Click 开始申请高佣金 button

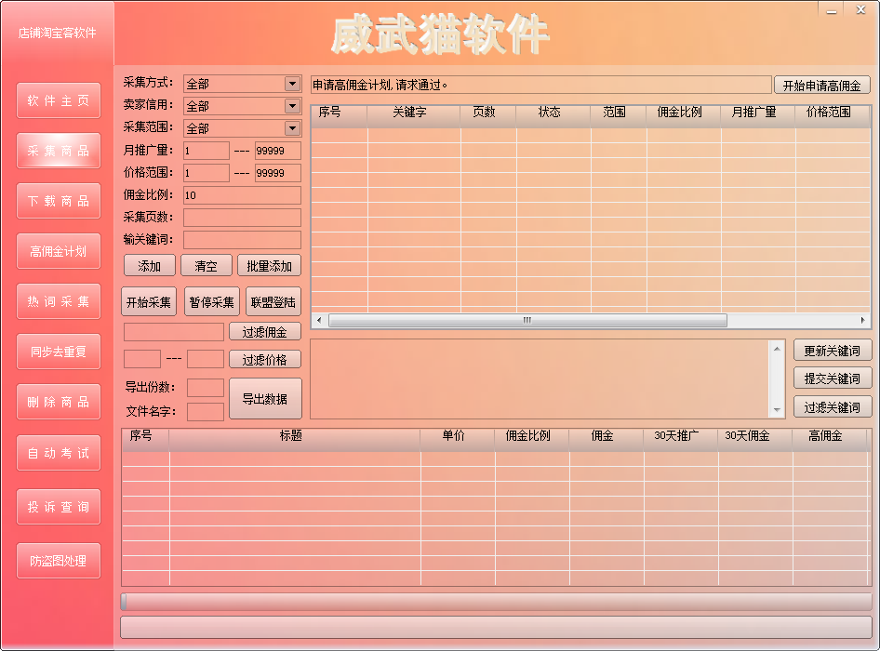click(821, 86)
